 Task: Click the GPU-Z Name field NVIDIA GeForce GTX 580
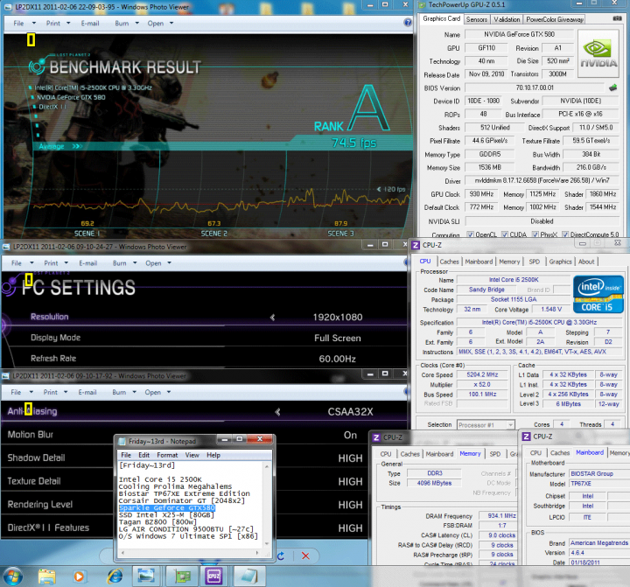(519, 34)
